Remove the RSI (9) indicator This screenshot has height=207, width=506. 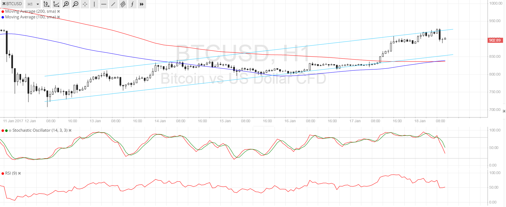point(19,173)
